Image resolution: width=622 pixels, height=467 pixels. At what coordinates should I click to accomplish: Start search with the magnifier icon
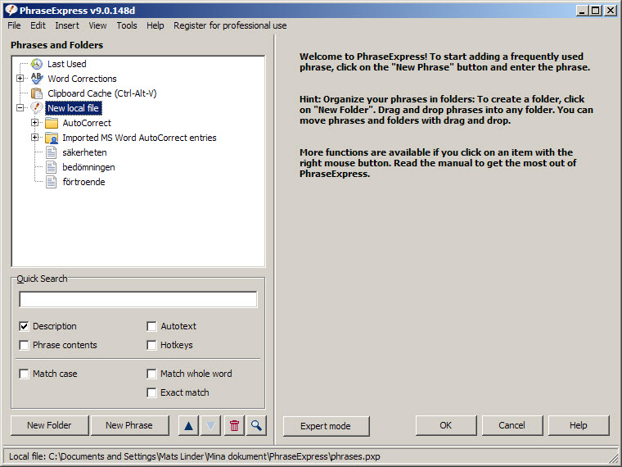[256, 426]
